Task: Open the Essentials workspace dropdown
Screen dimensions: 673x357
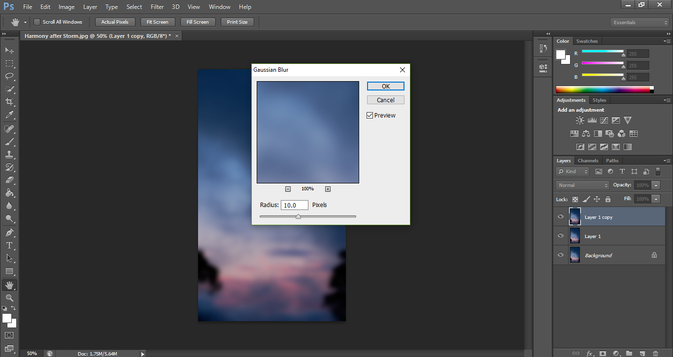Action: tap(639, 23)
